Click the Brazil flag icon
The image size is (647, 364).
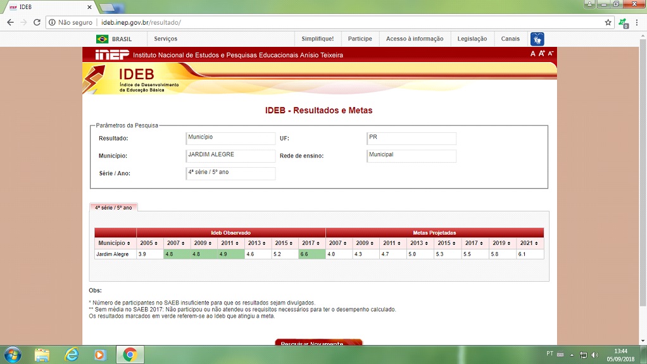[x=102, y=39]
